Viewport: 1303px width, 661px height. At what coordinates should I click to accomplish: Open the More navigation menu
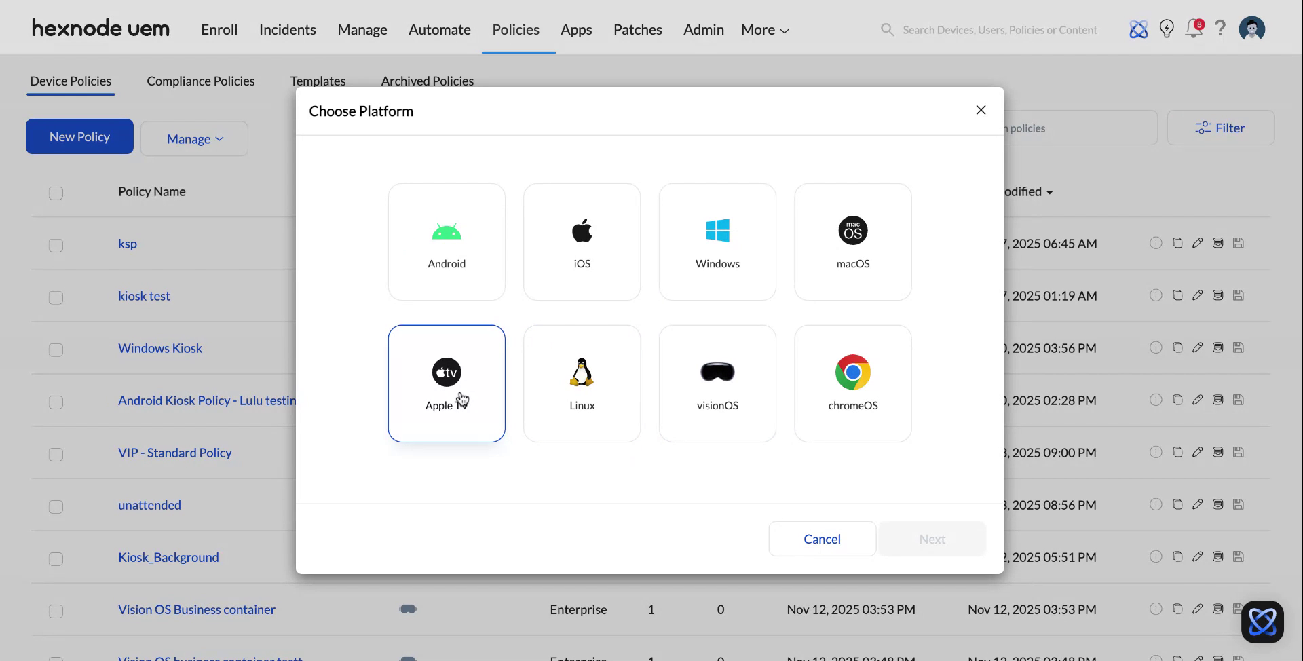click(763, 29)
